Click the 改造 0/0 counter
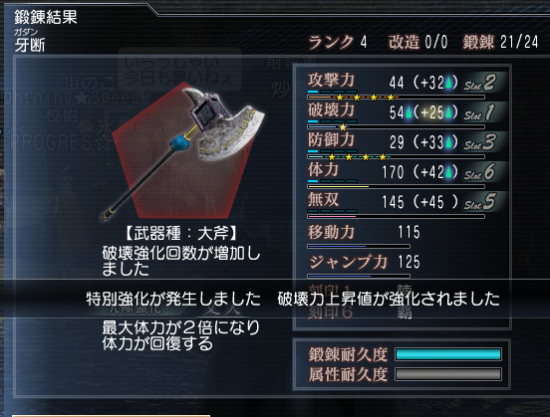The width and height of the screenshot is (550, 417). coord(418,43)
